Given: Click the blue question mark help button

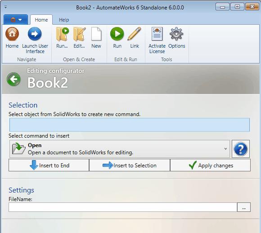Looking at the screenshot, I should click(241, 149).
